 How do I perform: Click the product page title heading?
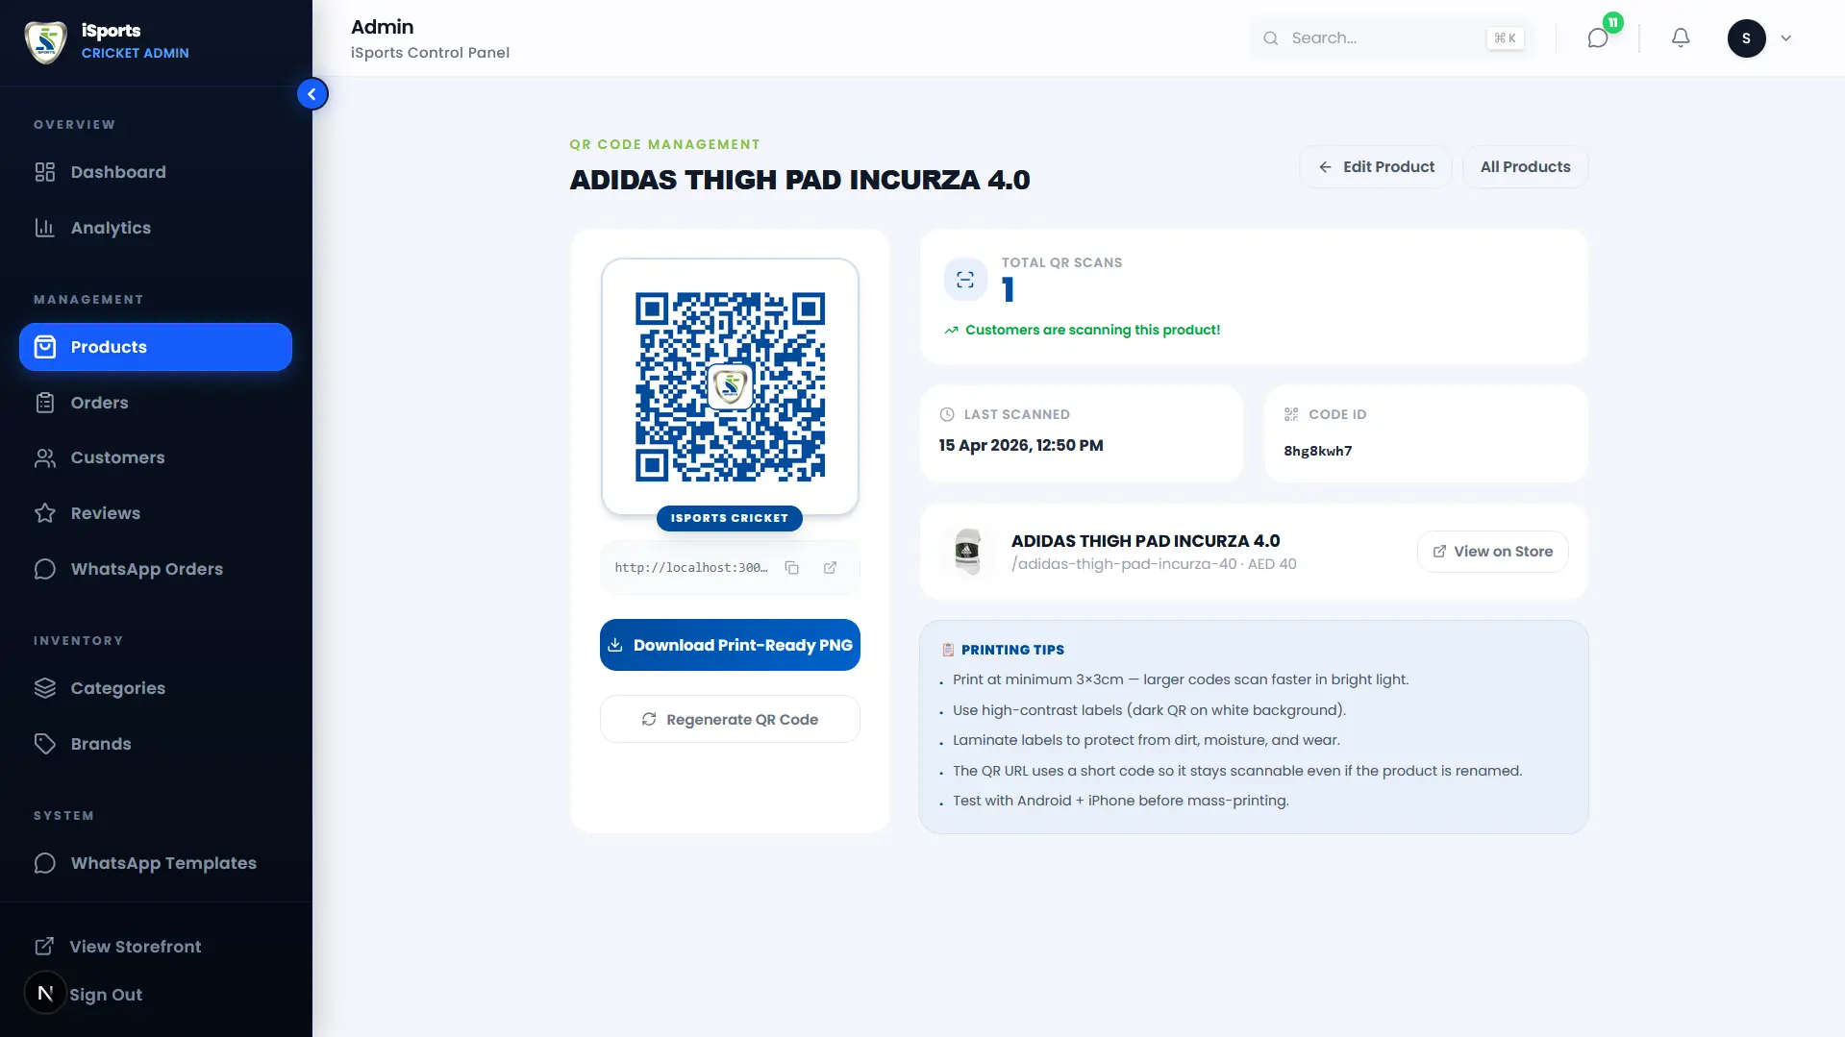click(x=800, y=180)
